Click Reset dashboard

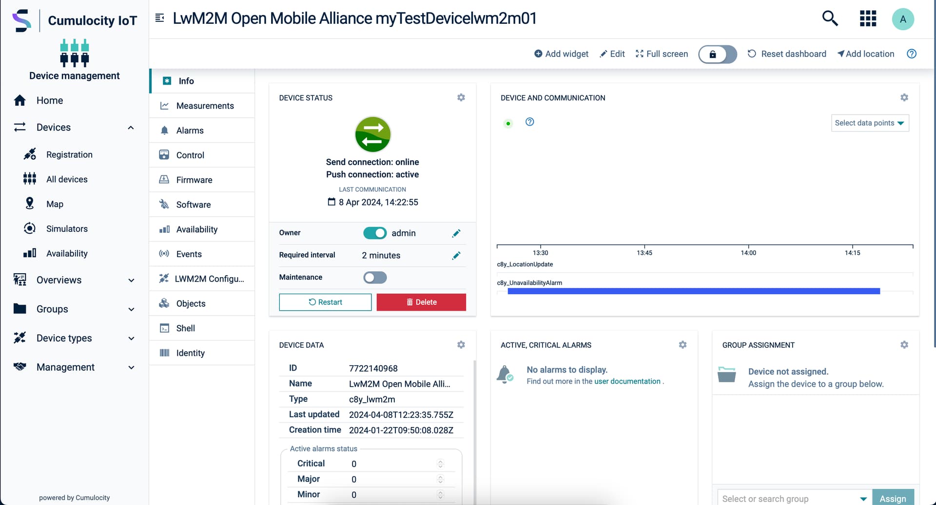click(787, 54)
